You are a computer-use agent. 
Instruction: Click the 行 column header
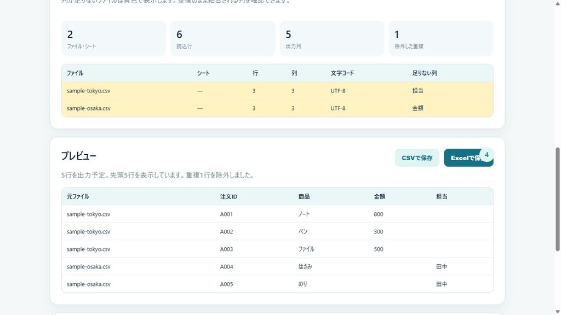[x=255, y=73]
